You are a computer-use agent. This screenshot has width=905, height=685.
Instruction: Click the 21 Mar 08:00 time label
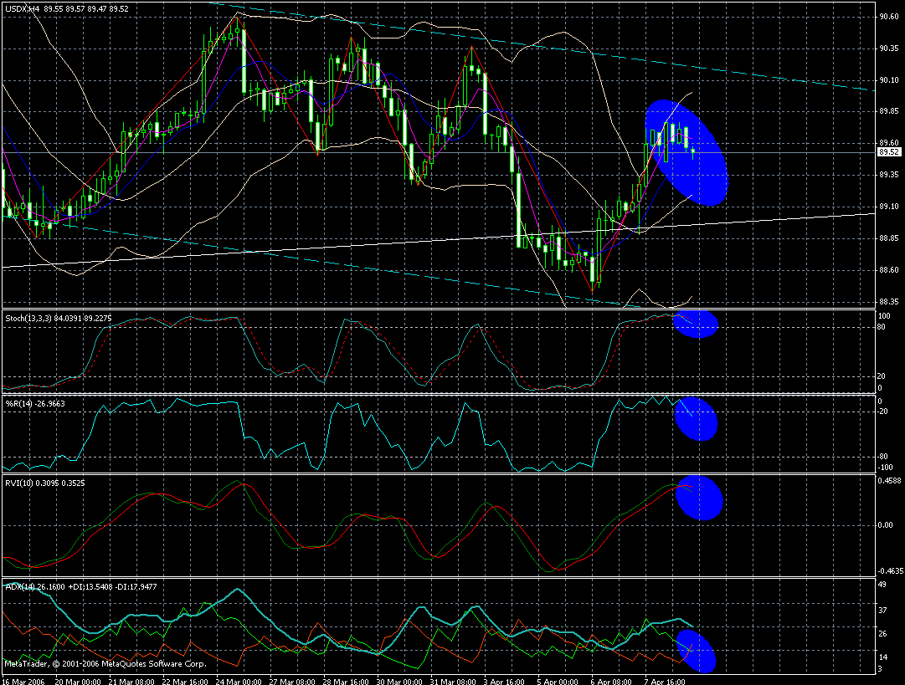pos(131,682)
